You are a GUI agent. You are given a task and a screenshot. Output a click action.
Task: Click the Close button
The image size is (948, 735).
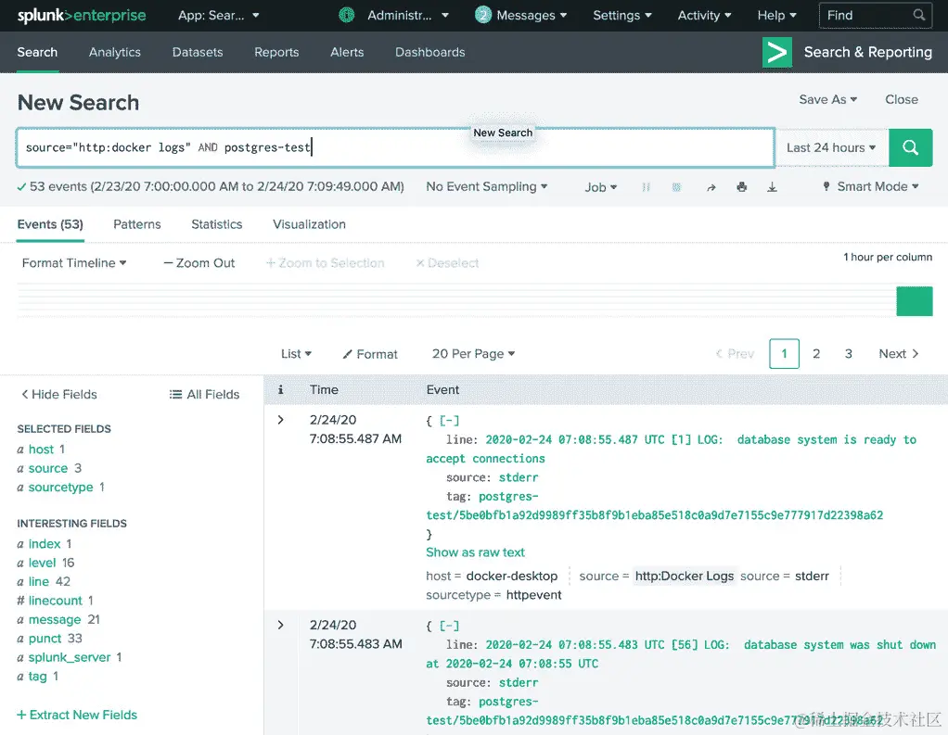point(902,100)
